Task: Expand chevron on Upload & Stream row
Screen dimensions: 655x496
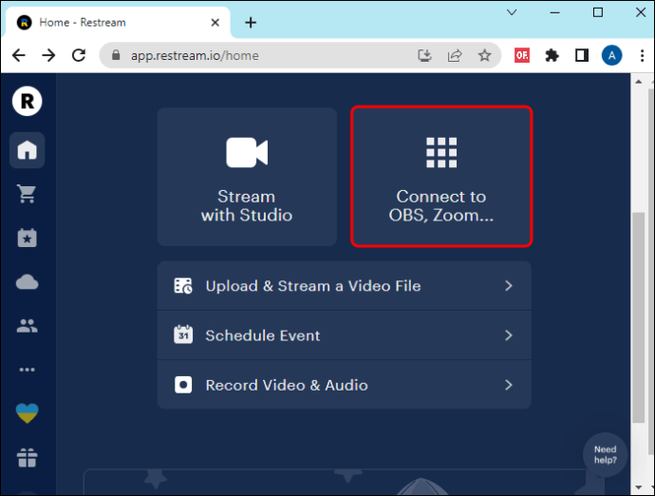Action: point(509,286)
